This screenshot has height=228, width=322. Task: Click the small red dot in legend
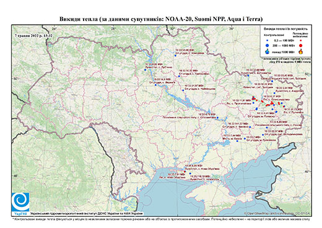[x=301, y=40]
